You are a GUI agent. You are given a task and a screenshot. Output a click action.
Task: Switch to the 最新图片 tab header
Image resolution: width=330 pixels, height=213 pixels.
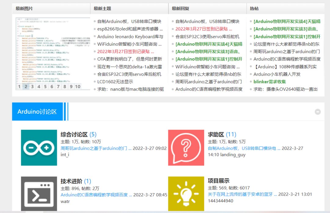pyautogui.click(x=24, y=9)
